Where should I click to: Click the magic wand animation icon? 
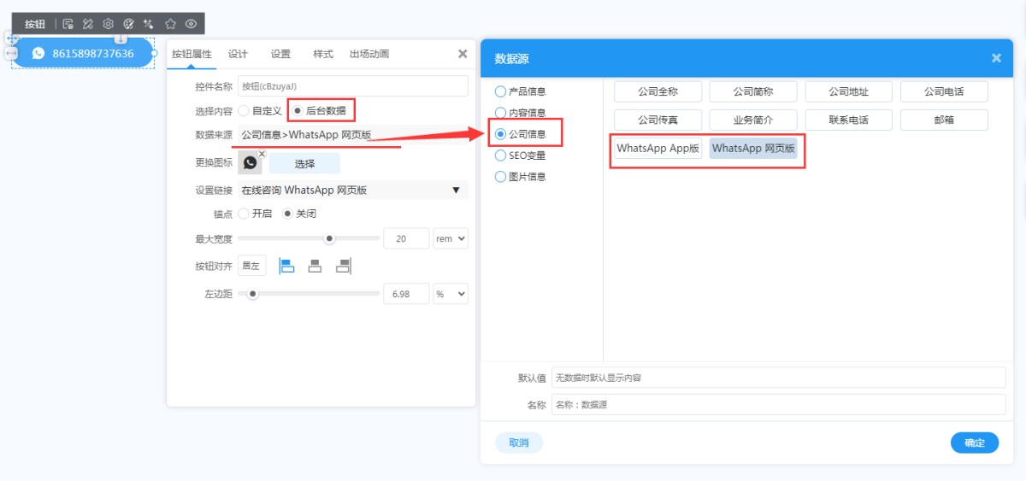pyautogui.click(x=150, y=24)
